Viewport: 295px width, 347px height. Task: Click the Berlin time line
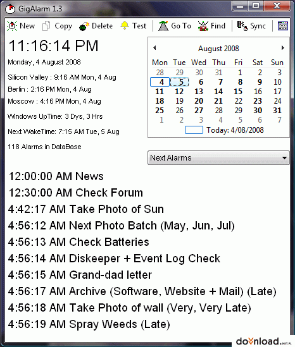click(49, 89)
